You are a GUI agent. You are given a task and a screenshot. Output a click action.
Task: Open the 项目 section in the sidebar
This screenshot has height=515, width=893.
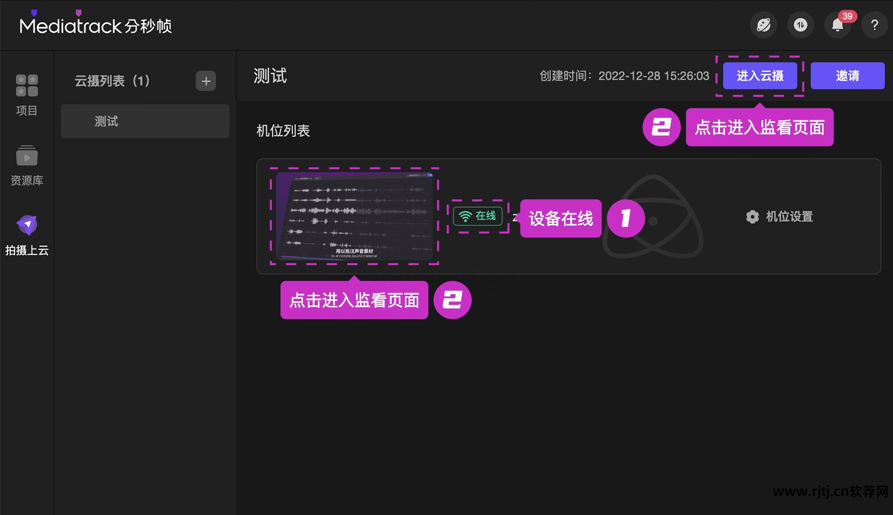pyautogui.click(x=27, y=94)
